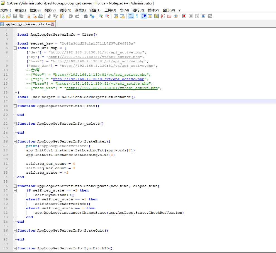Toggle Word Wrap toolbar button

131,16
